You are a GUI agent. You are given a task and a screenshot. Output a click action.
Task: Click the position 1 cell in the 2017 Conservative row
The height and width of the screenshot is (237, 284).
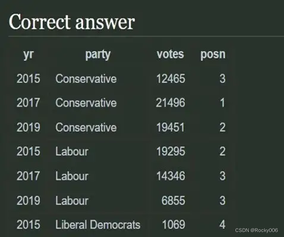coord(222,103)
